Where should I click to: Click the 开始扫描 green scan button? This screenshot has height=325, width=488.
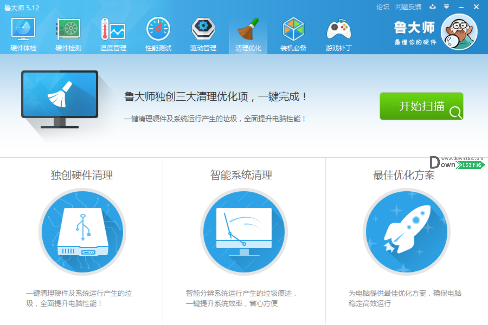421,106
